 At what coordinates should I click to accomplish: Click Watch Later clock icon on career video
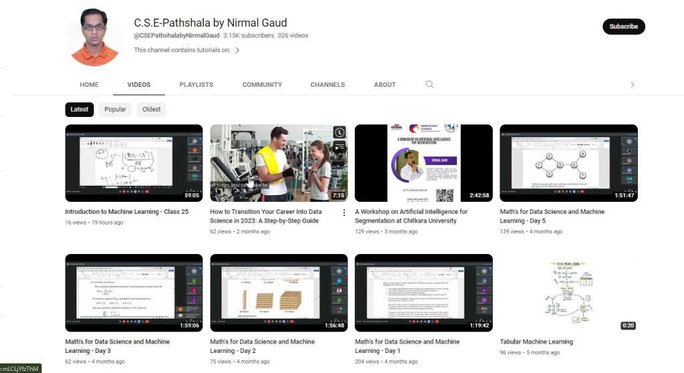click(339, 132)
